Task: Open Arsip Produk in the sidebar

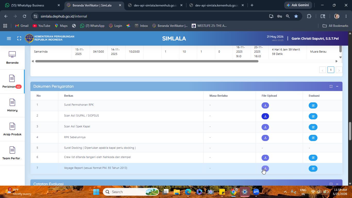Action: pos(12,129)
